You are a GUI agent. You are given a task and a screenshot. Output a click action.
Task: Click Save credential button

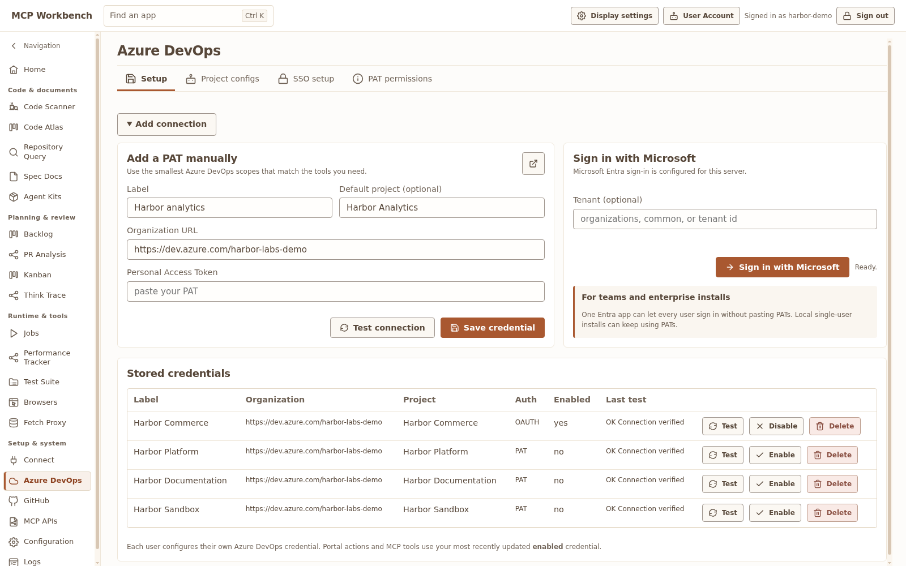pyautogui.click(x=493, y=328)
